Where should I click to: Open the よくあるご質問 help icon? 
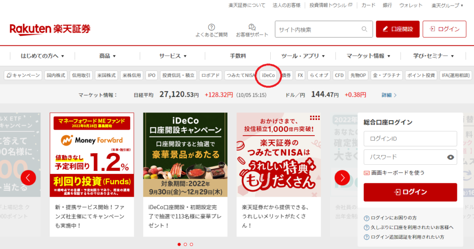point(211,30)
